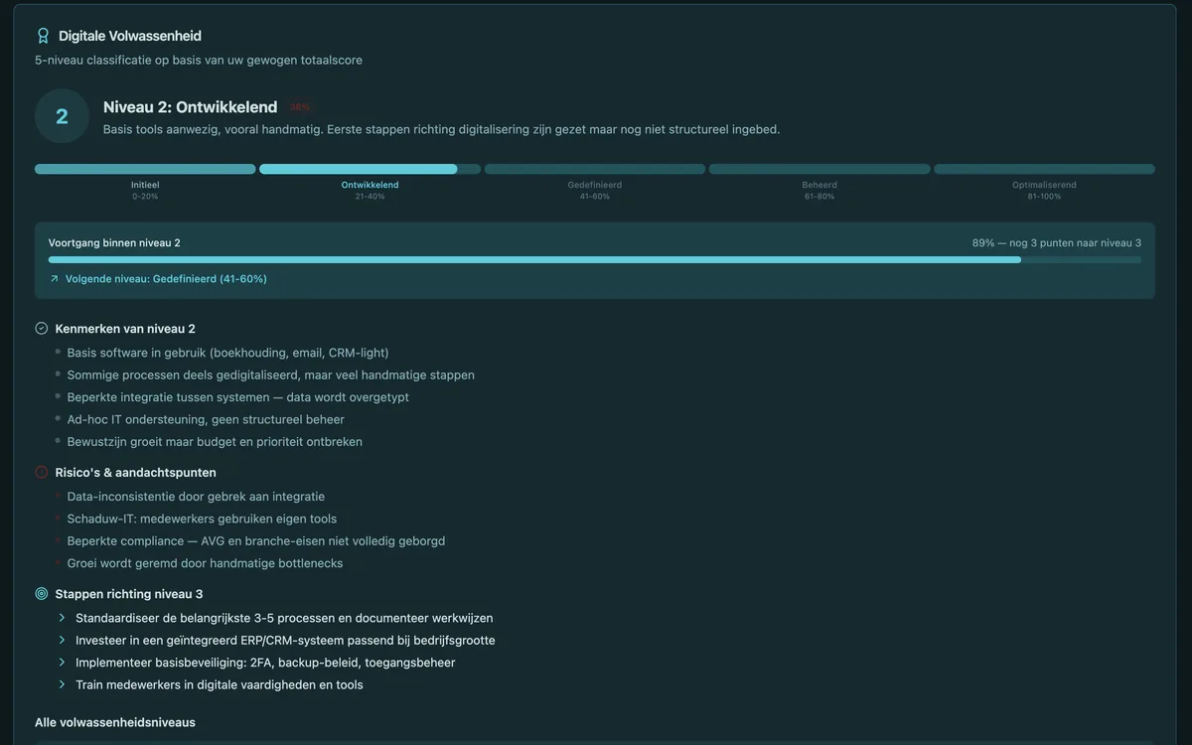The image size is (1192, 745).
Task: Click the checkmark icon next to Kenmerken van niveau 2
Action: click(42, 328)
